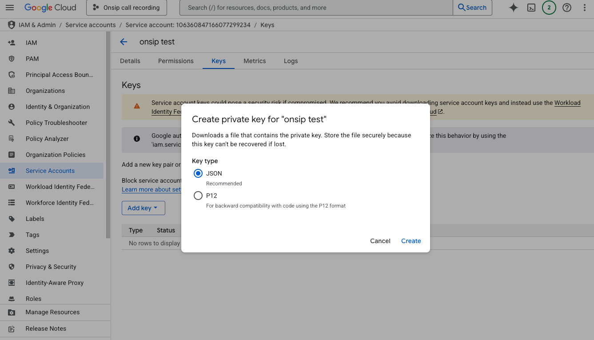Switch to the Logs tab
The height and width of the screenshot is (340, 594).
(291, 61)
